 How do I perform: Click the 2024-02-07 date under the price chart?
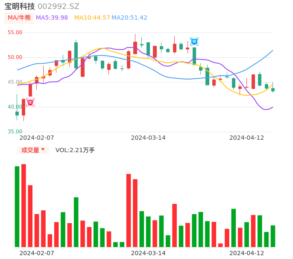[x=37, y=138]
